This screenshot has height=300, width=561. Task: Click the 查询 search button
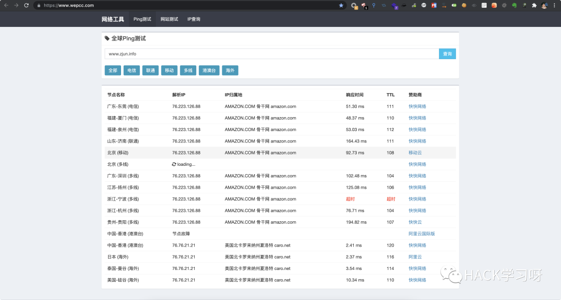(x=447, y=54)
